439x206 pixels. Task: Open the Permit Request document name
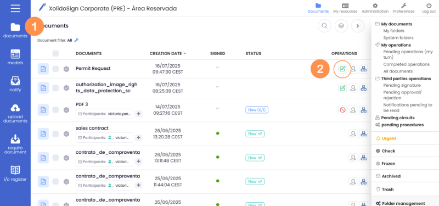93,68
